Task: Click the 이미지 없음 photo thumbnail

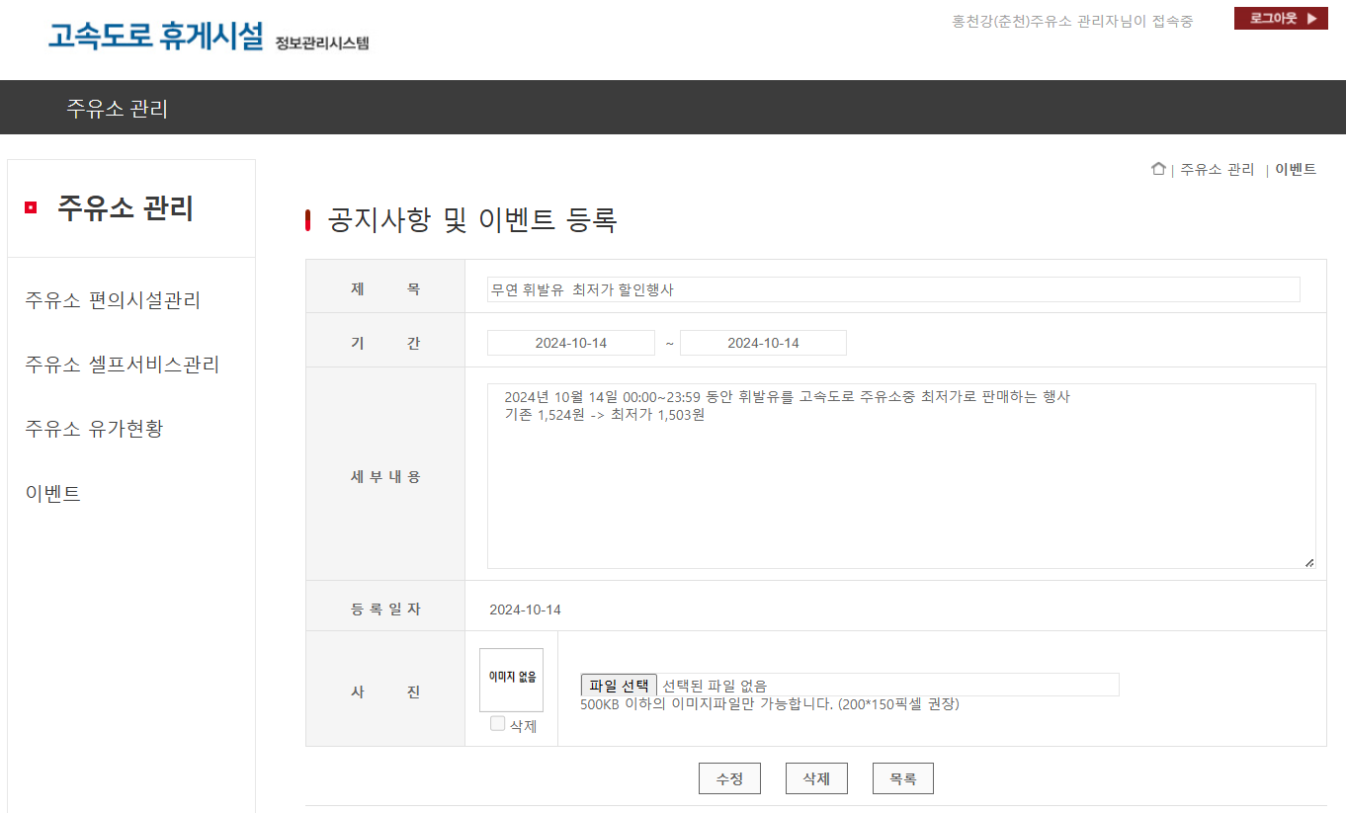Action: point(511,680)
